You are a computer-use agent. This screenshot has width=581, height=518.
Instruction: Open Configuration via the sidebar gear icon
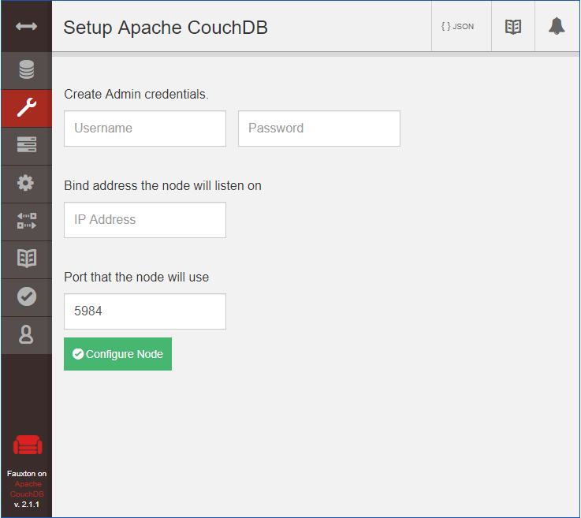[26, 184]
